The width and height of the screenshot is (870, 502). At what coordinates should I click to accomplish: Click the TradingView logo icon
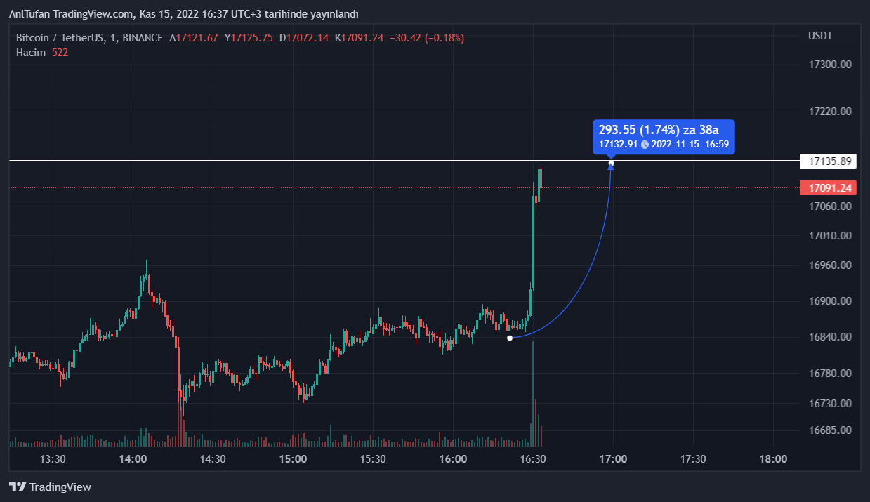pyautogui.click(x=18, y=487)
